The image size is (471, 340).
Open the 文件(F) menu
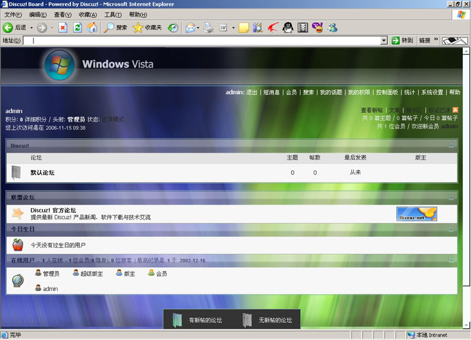13,15
